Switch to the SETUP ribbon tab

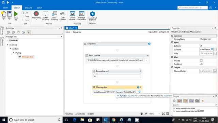click(x=40, y=8)
